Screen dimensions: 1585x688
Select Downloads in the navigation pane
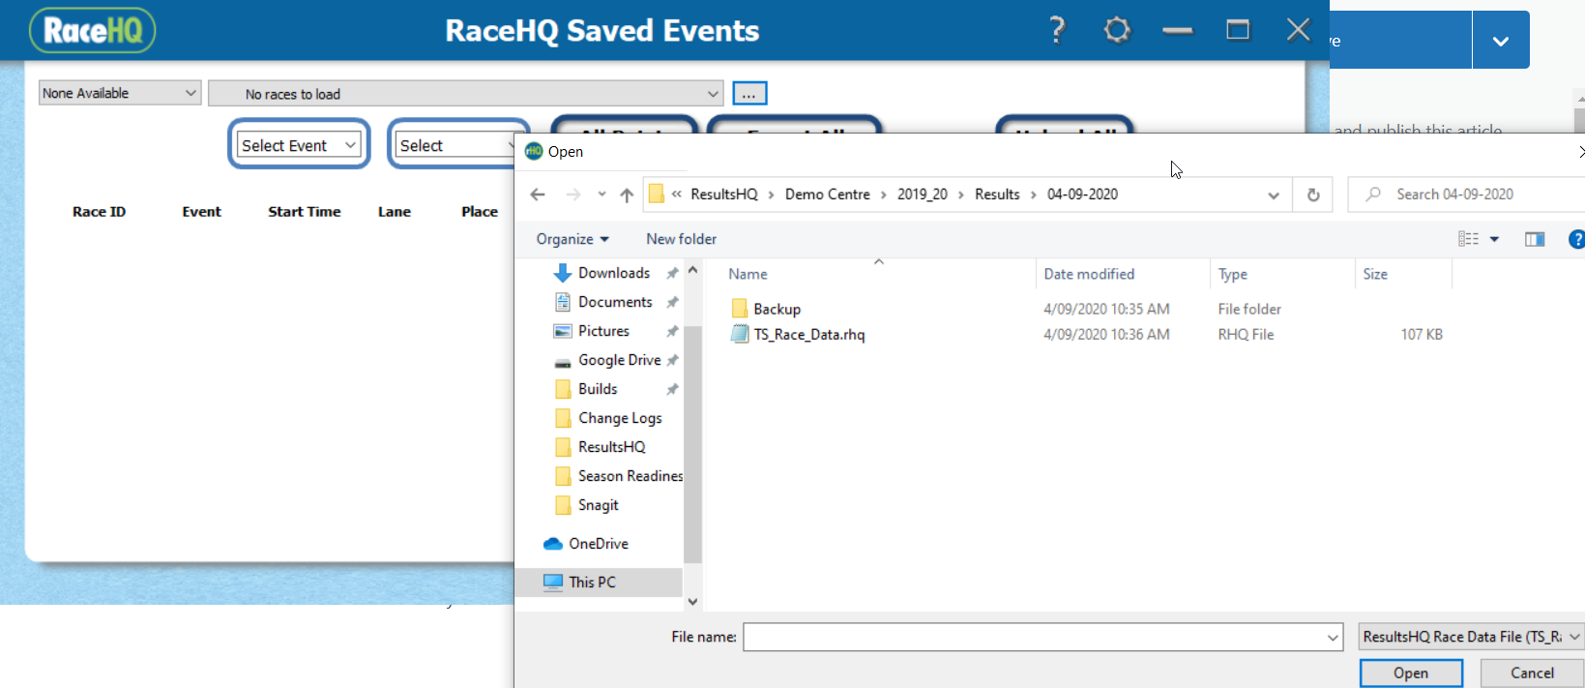tap(613, 273)
